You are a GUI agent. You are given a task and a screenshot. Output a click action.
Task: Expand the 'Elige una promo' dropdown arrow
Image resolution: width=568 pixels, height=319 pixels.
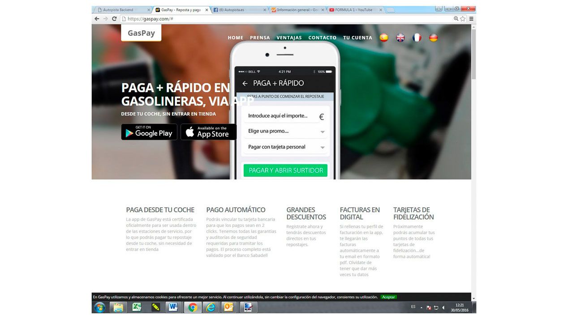(x=323, y=132)
